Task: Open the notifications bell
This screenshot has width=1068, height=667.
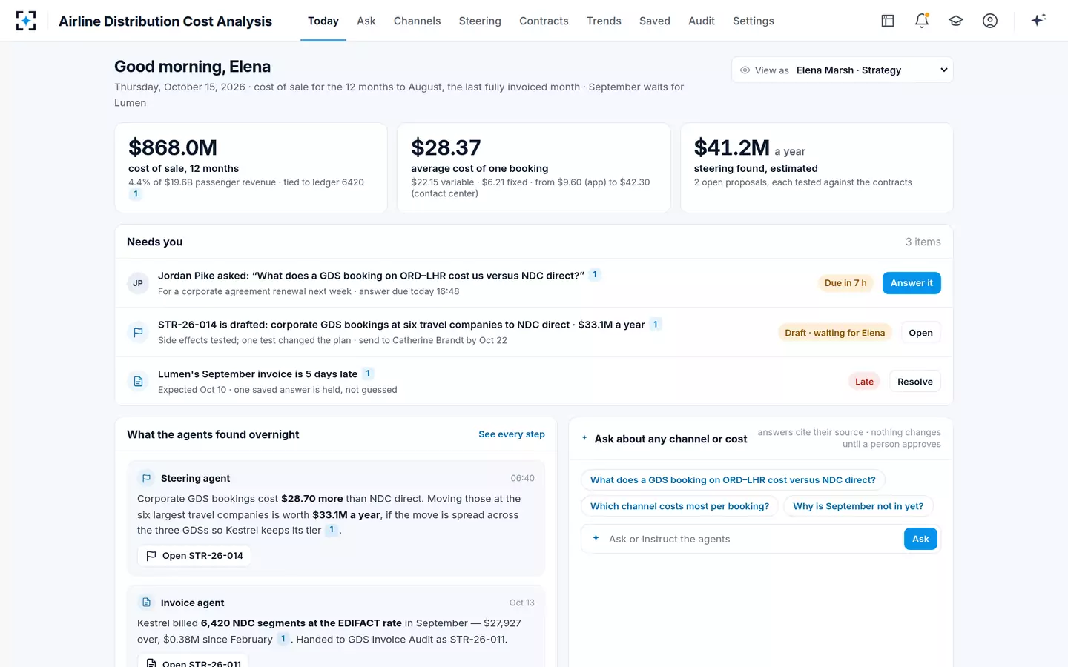Action: [x=922, y=21]
